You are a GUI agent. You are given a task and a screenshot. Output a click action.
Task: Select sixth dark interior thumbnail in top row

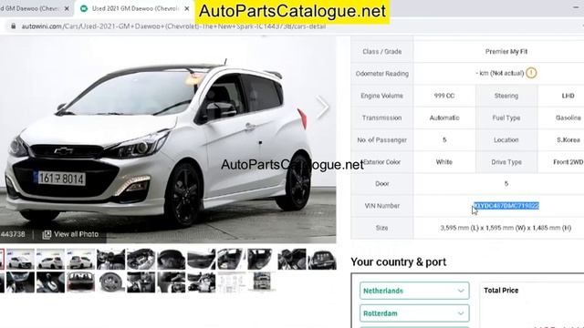click(172, 259)
